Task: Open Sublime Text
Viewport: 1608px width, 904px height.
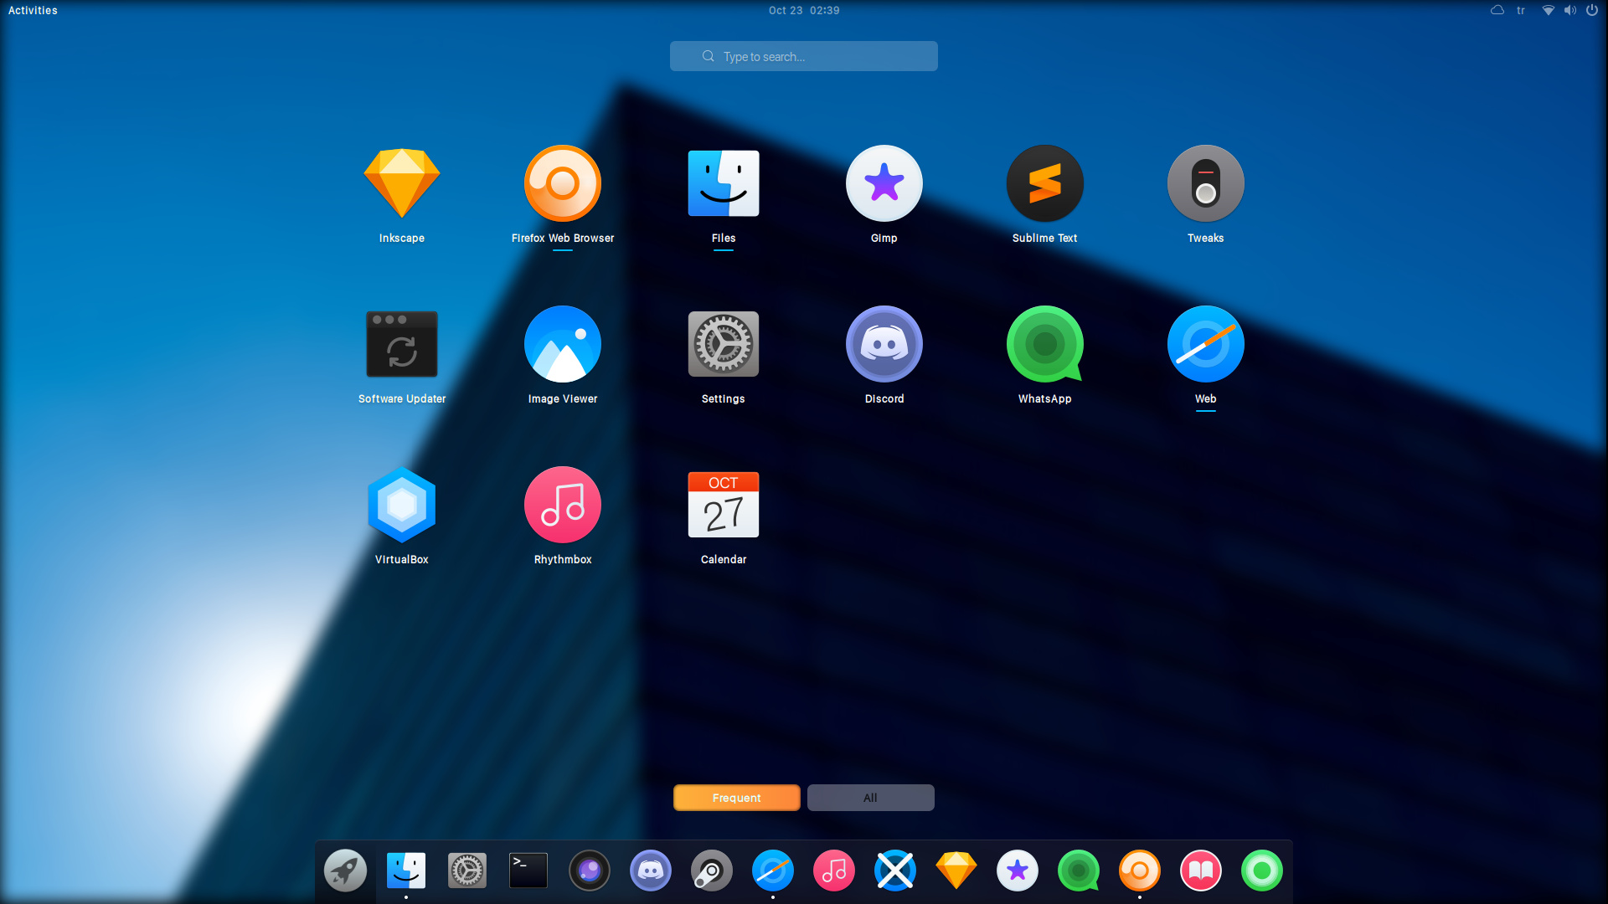Action: [1045, 183]
